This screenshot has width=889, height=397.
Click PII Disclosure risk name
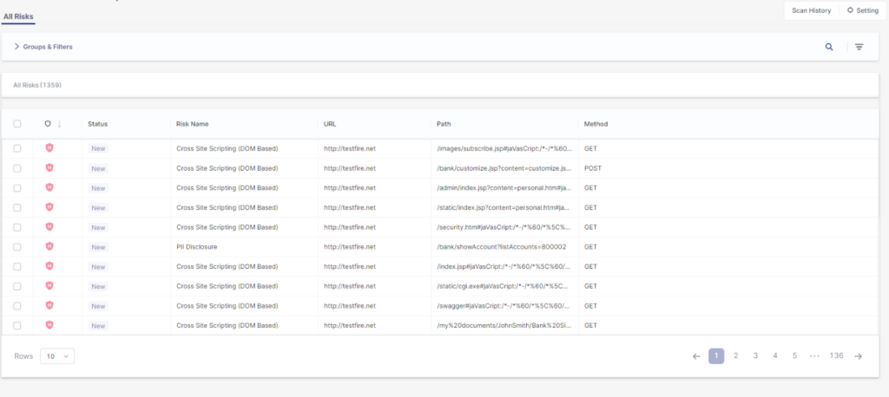(197, 247)
